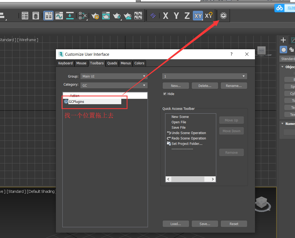Click the GCPlugins icon indicated by the arrow
The image size is (295, 238).
[223, 16]
